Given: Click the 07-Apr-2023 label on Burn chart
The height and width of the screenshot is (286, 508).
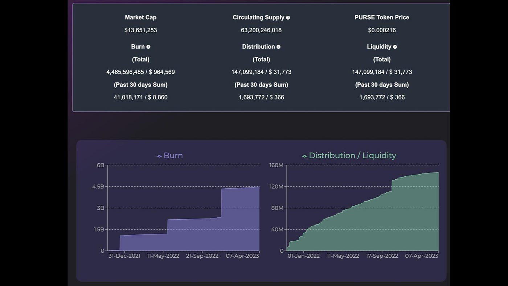Looking at the screenshot, I should pos(243,256).
